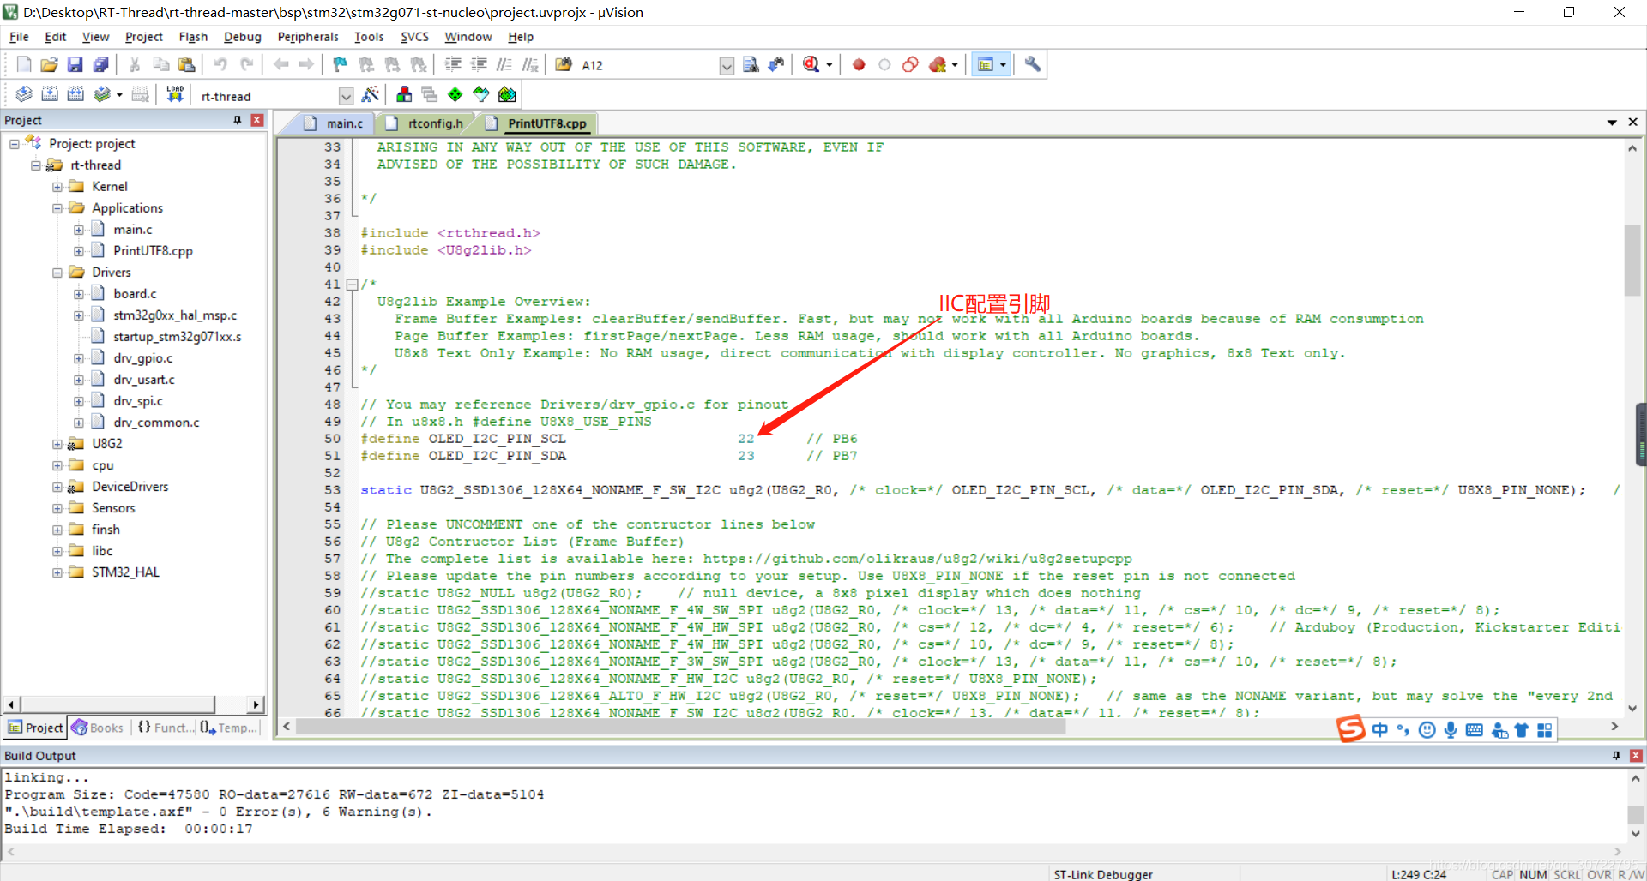This screenshot has height=881, width=1647.
Task: Click the Save All icon
Action: (100, 64)
